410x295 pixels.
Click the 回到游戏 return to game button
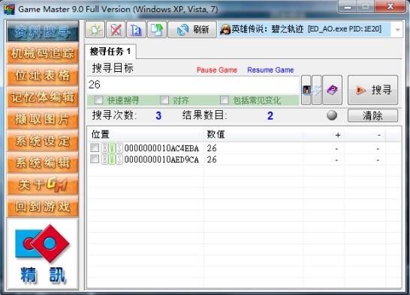(x=43, y=207)
